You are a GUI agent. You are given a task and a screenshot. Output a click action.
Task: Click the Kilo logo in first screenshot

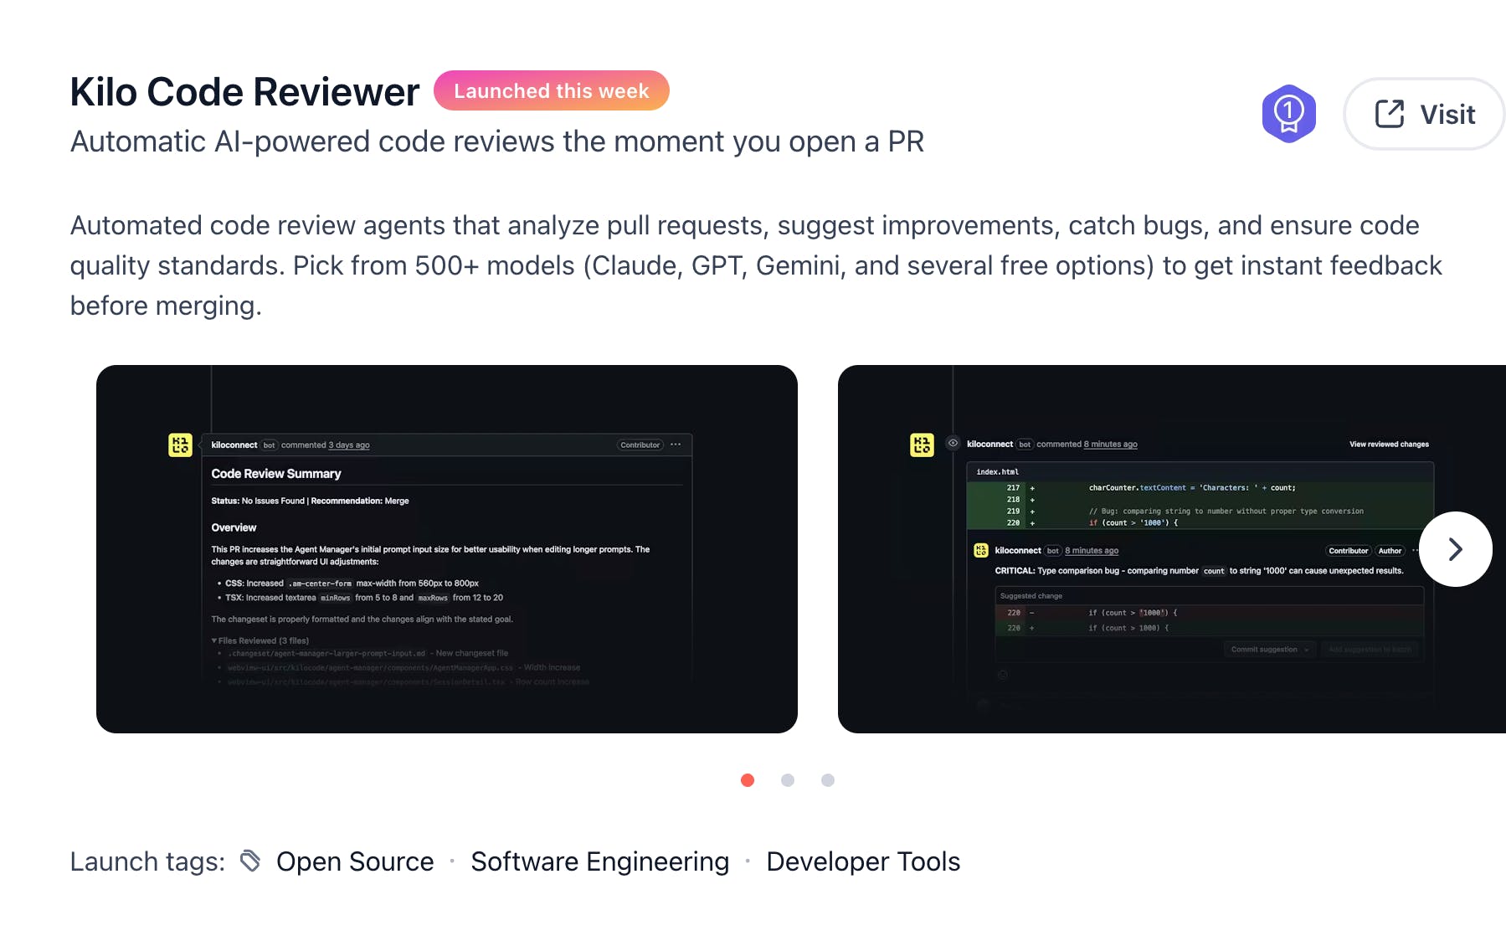pos(180,445)
